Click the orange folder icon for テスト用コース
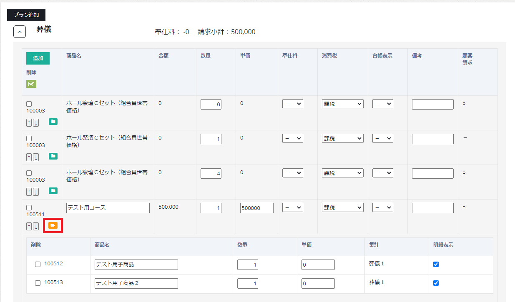The width and height of the screenshot is (515, 302). coord(53,225)
